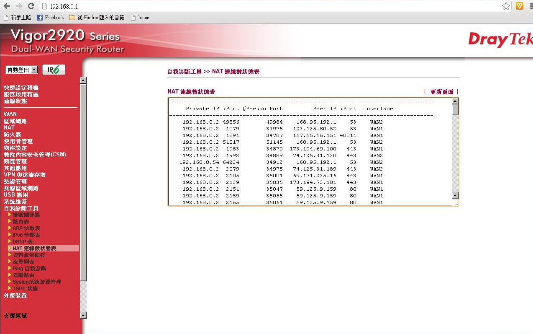The image size is (533, 334).
Task: Select Ping 自我診斷 in the sidebar
Action: click(x=29, y=269)
